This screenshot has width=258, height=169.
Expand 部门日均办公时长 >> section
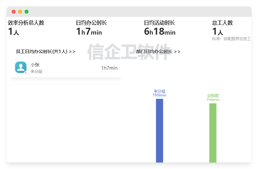click(x=158, y=51)
